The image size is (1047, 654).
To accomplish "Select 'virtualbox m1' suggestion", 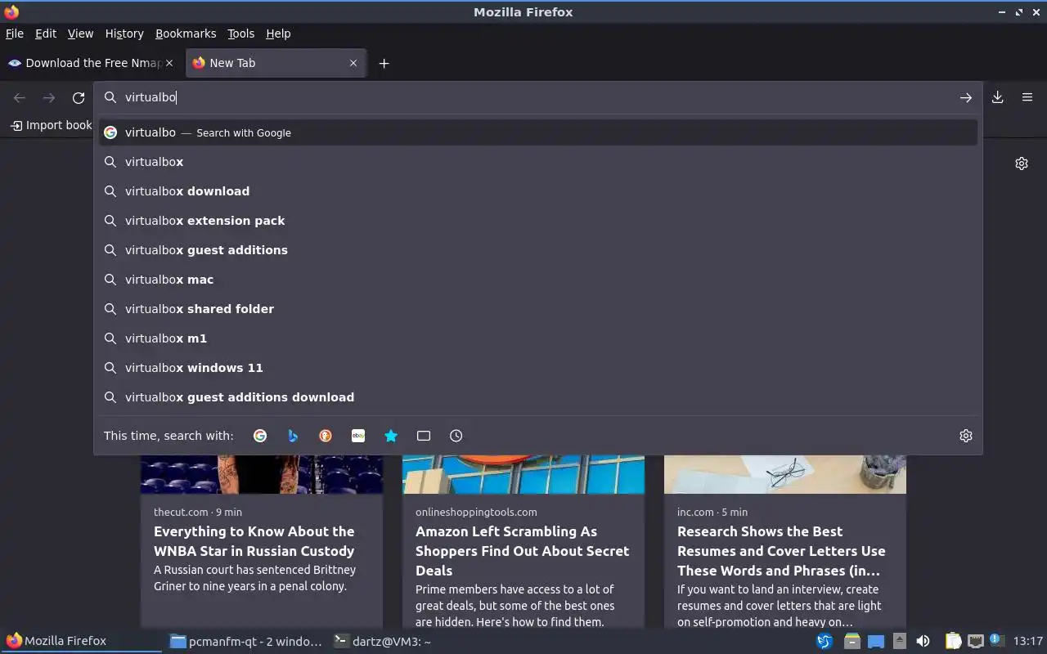I will click(538, 338).
